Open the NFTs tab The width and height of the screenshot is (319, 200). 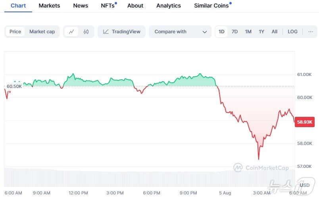[x=108, y=6]
